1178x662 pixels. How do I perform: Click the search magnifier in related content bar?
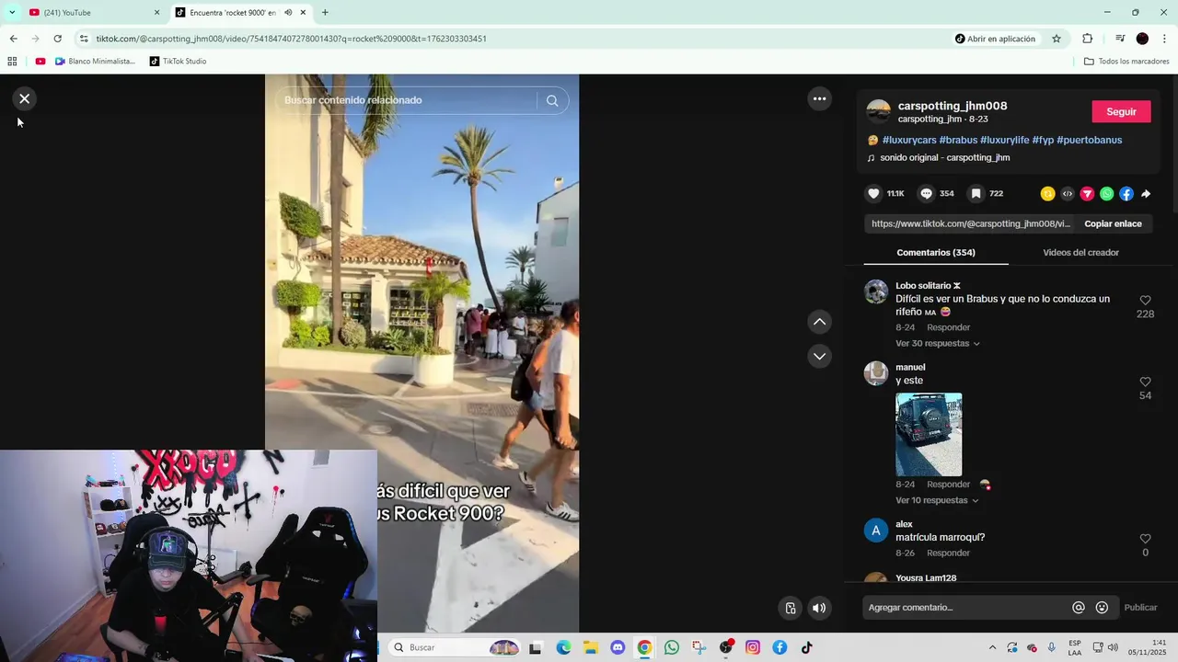click(552, 100)
